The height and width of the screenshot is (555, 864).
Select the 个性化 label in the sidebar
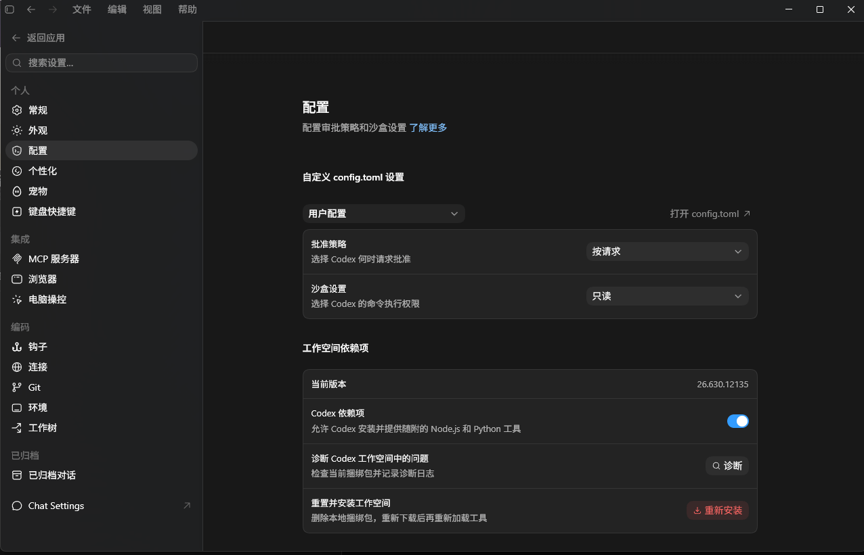pyautogui.click(x=43, y=171)
